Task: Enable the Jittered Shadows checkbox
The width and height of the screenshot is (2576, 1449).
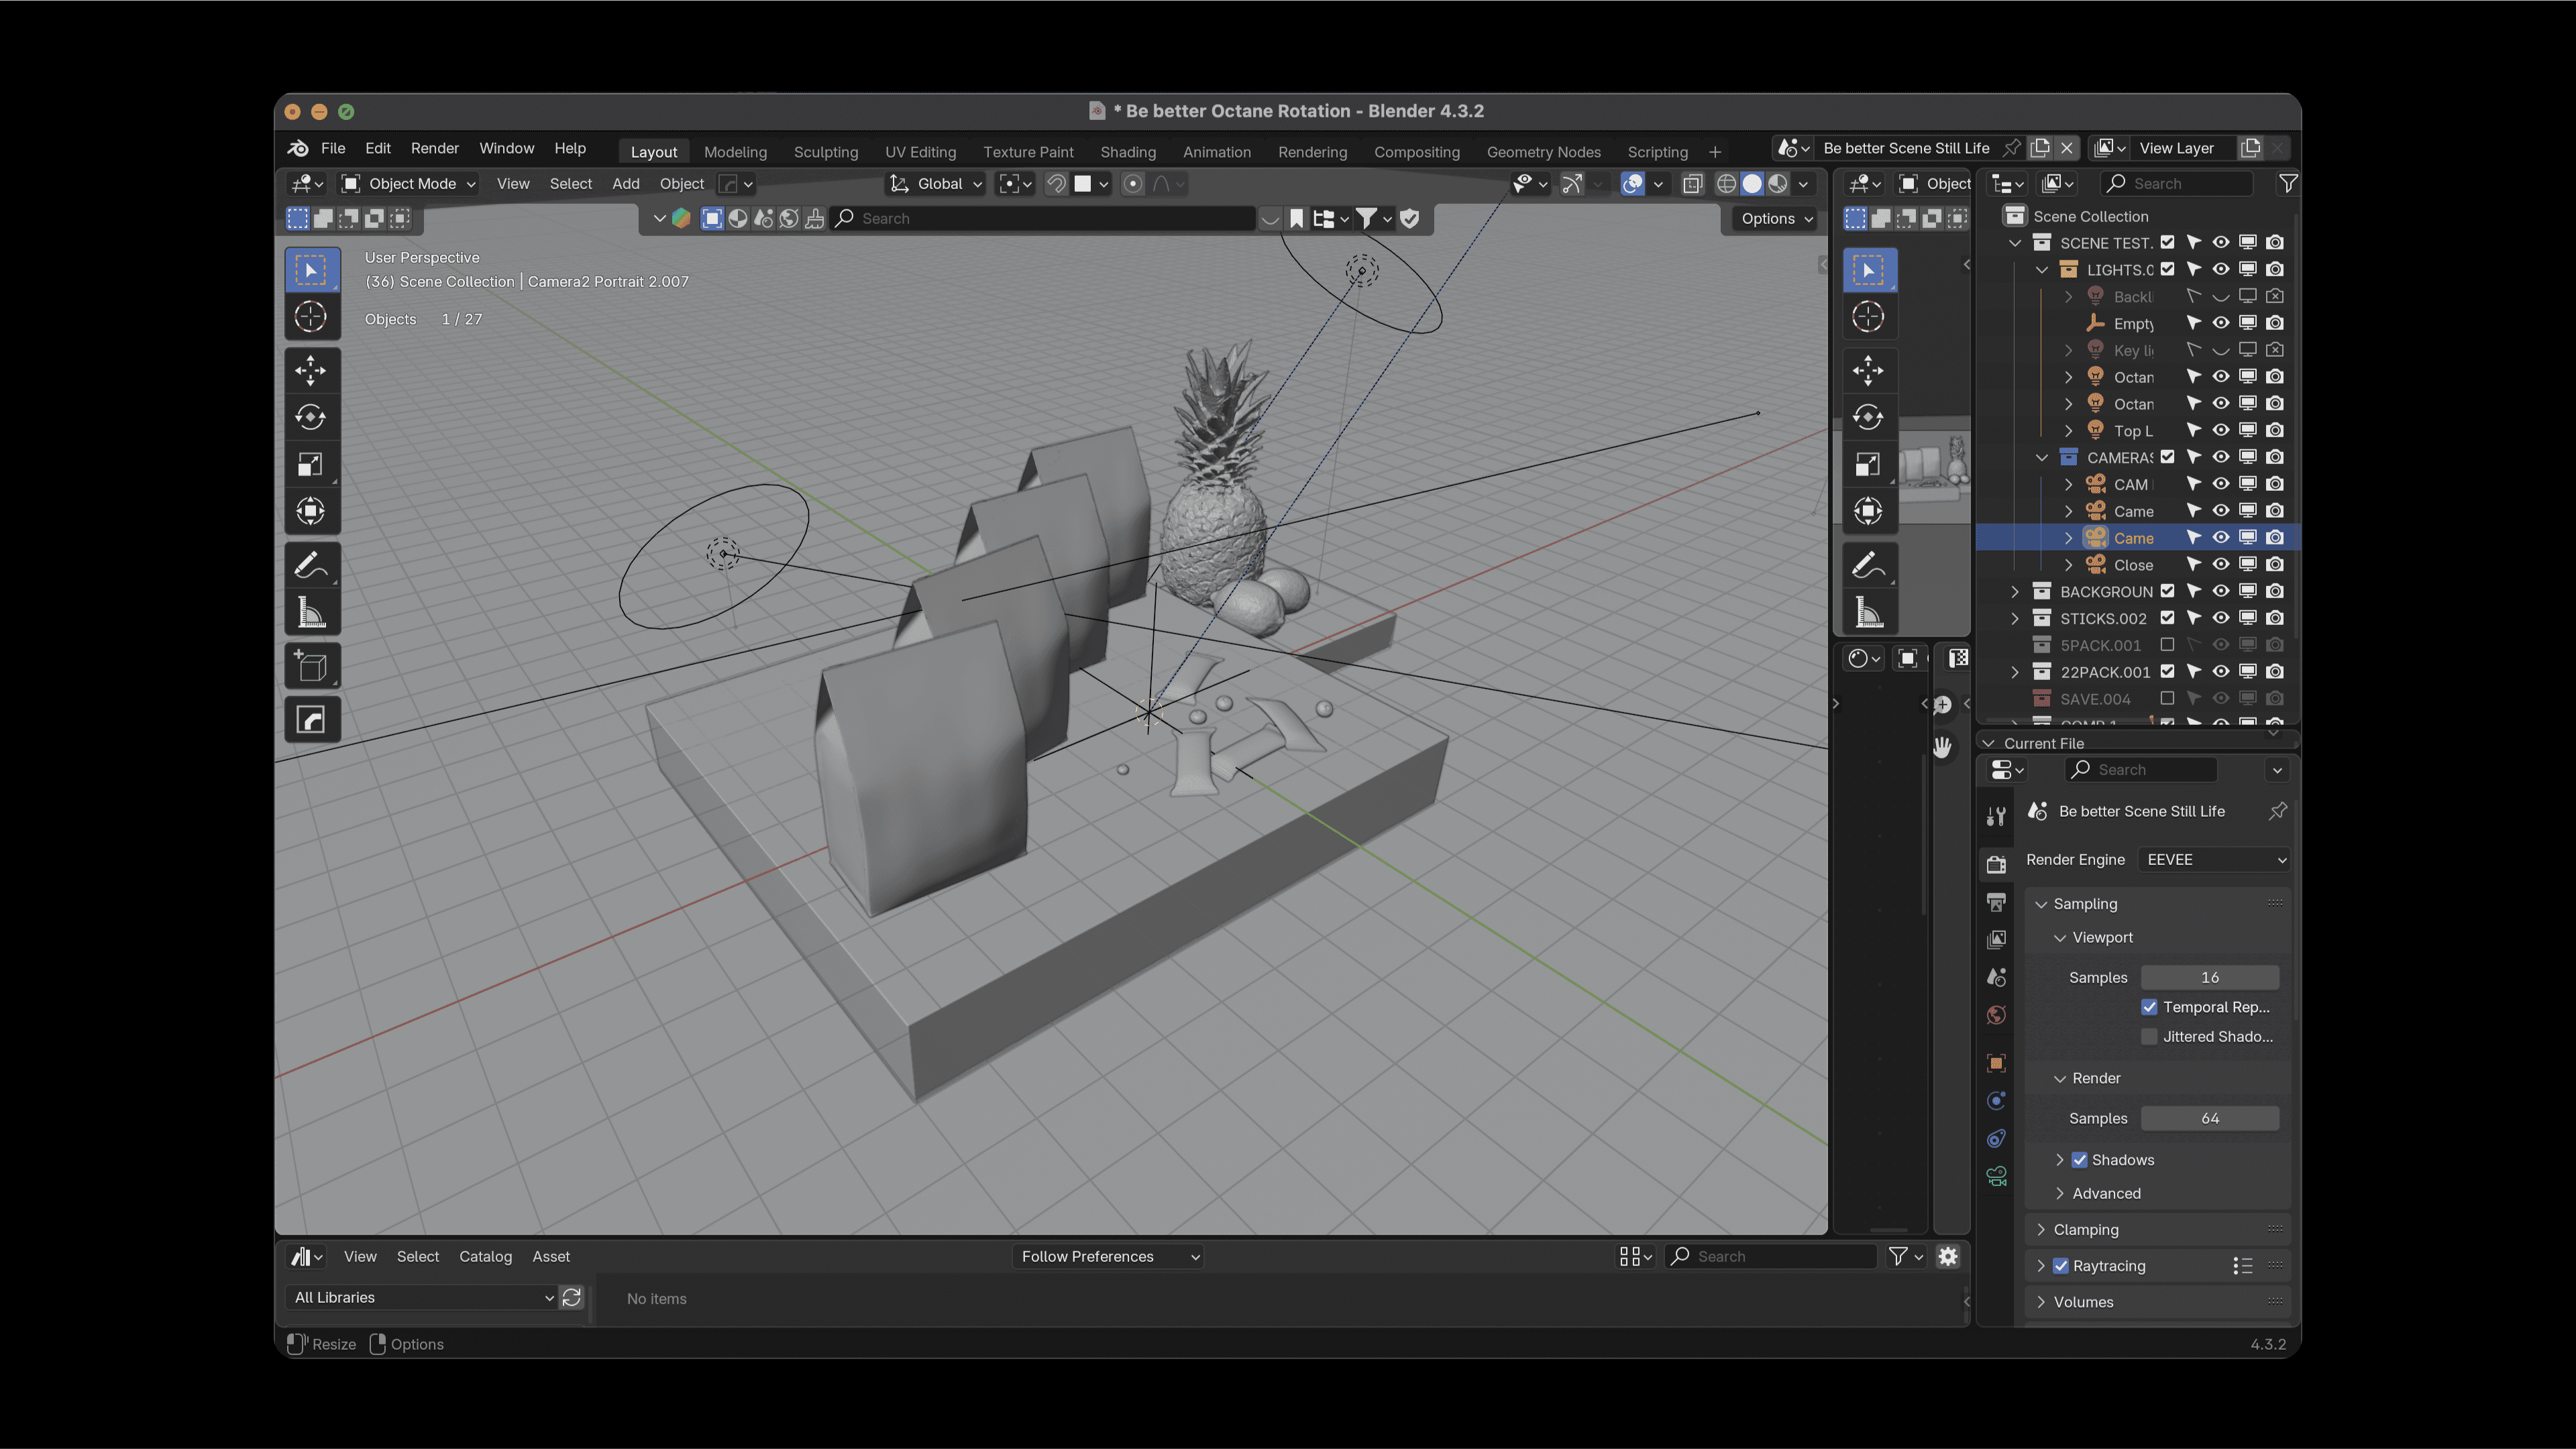Action: pos(2149,1036)
